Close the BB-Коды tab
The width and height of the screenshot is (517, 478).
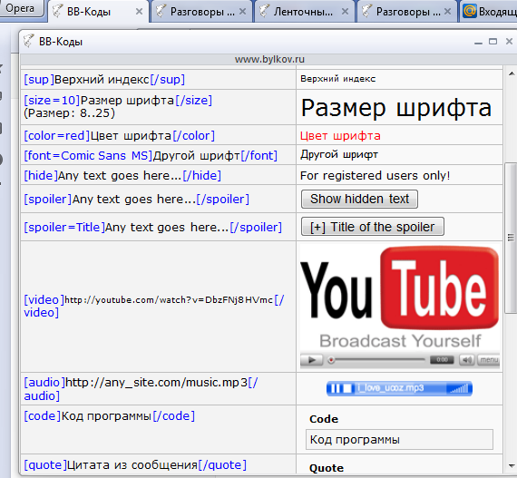(139, 12)
